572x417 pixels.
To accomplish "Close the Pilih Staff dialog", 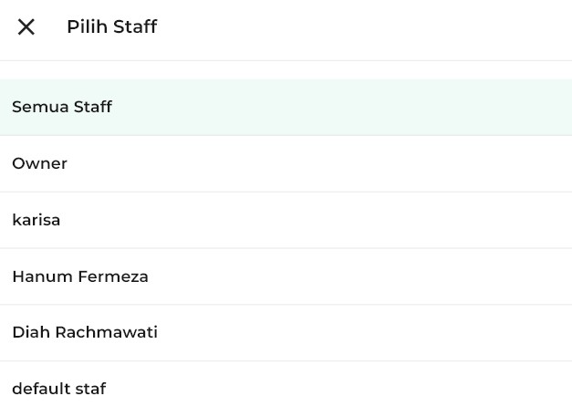I will (26, 27).
